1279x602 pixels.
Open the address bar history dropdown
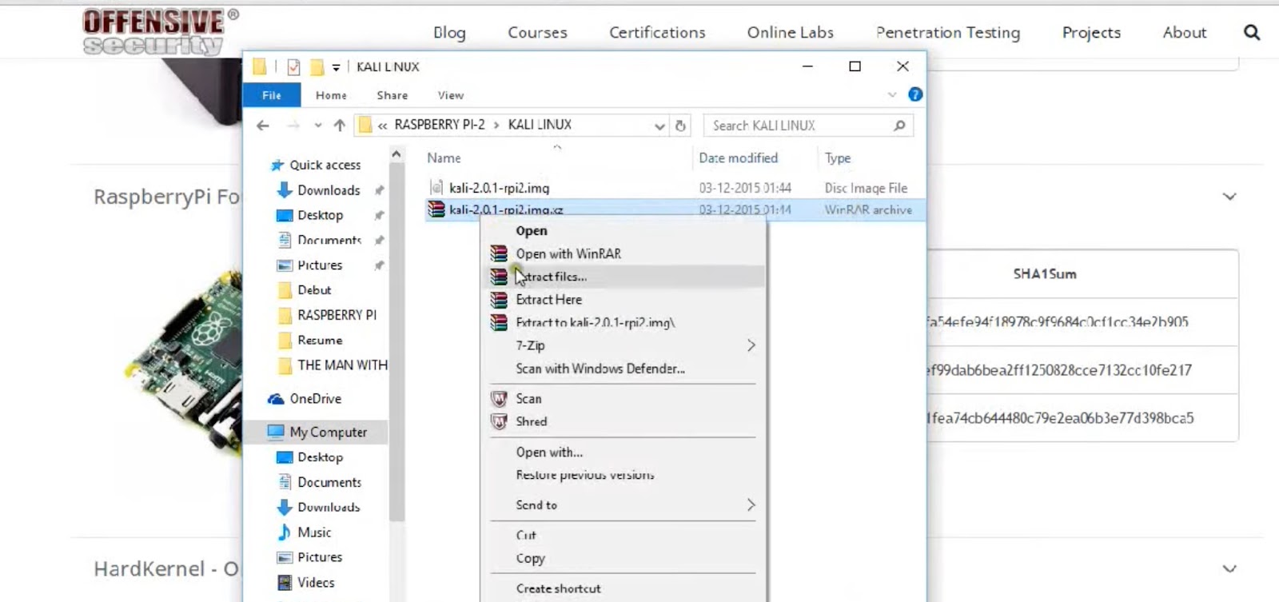[x=659, y=126]
